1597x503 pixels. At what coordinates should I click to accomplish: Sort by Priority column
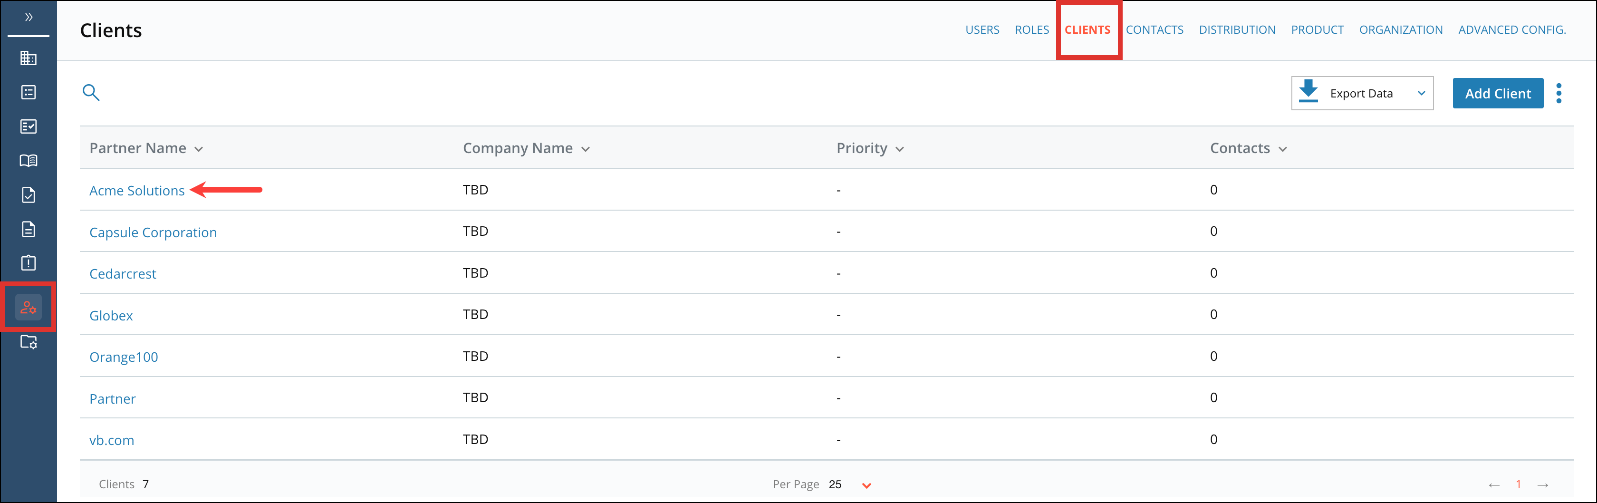(x=870, y=148)
